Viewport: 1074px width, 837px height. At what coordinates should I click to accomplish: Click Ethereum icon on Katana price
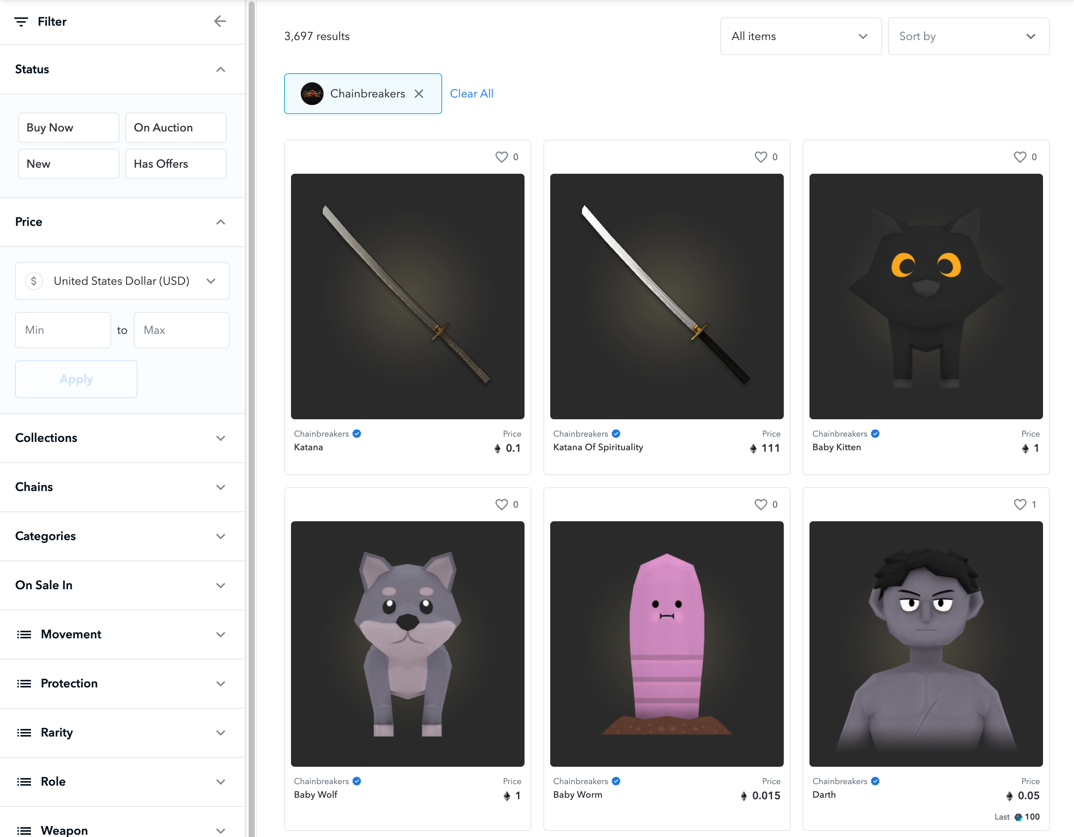[497, 448]
